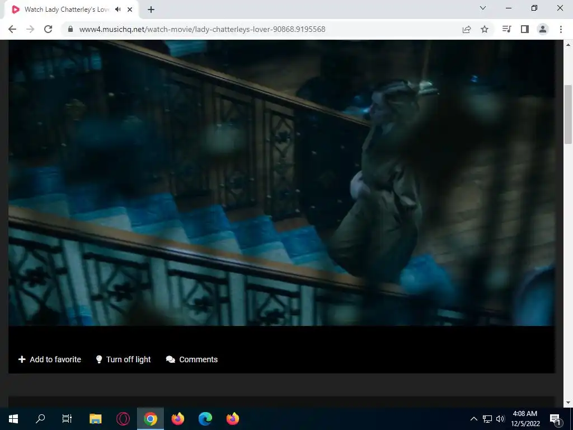
Task: Click Add to favorite
Action: [x=50, y=359]
